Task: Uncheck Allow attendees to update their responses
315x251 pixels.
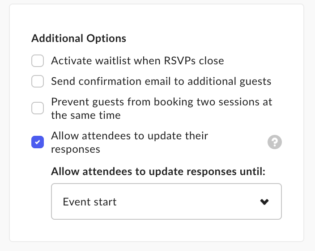Action: tap(38, 142)
